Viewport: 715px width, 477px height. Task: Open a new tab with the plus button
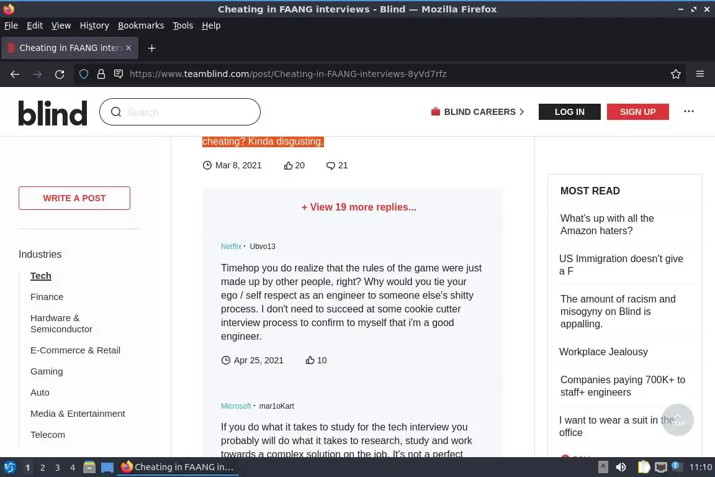152,48
